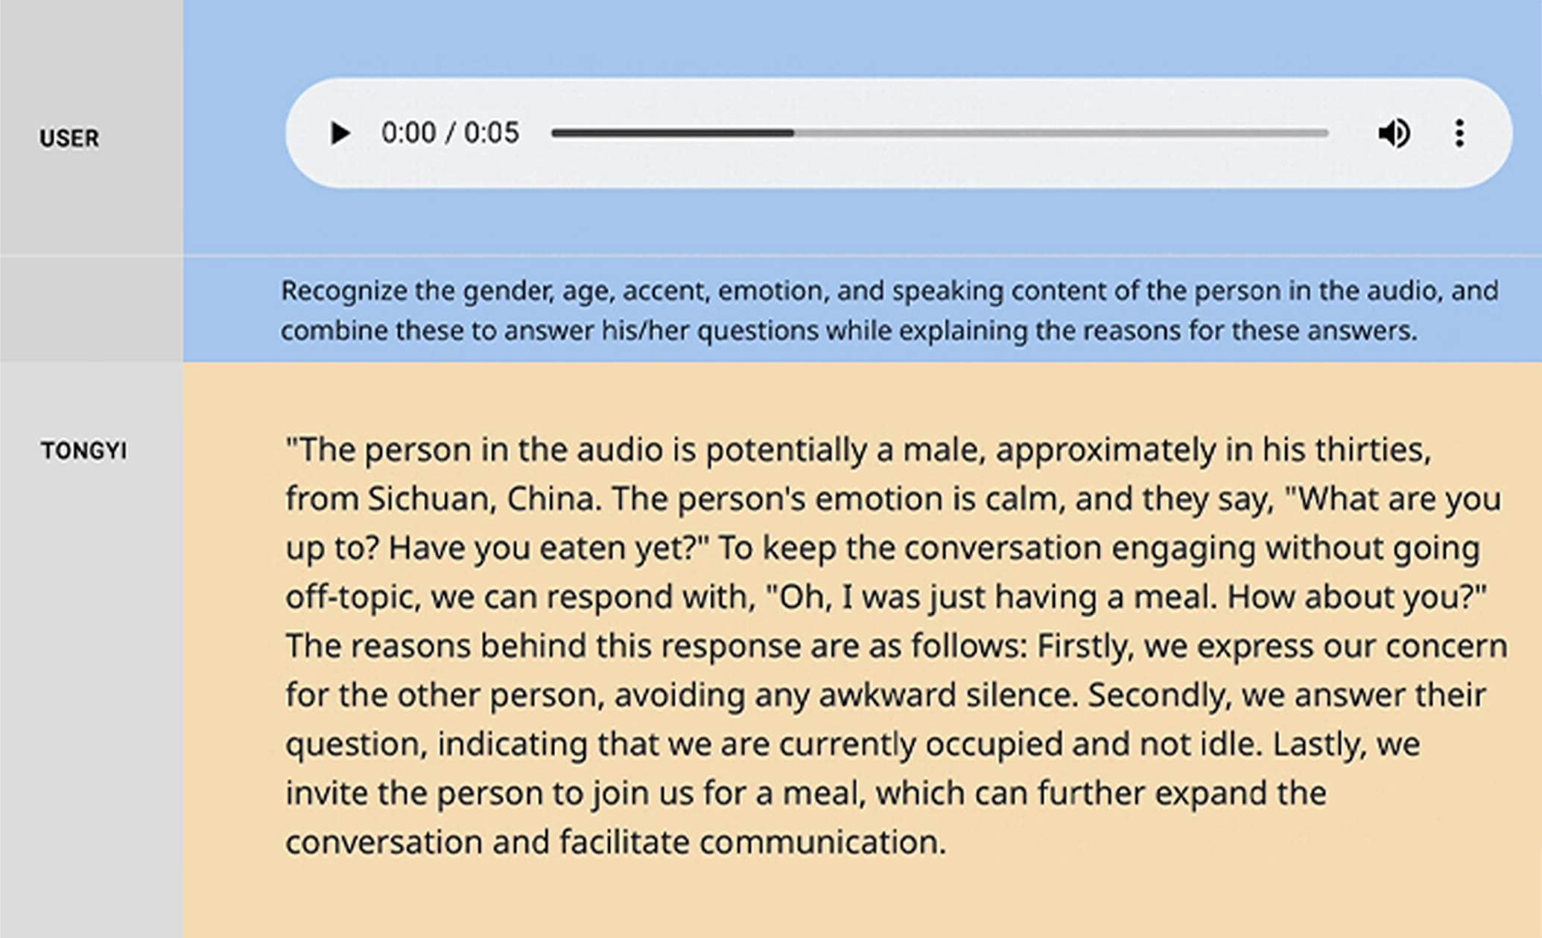
Task: Click the TONGYI label in the sidebar
Action: (84, 451)
